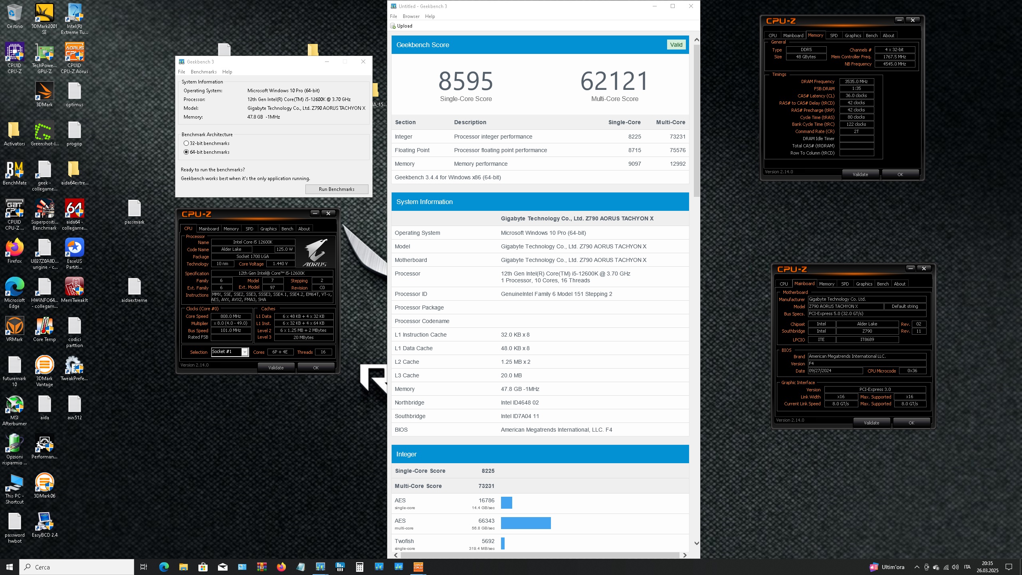Open the 3DMark Vantage desktop icon
This screenshot has height=575, width=1022.
[x=44, y=371]
